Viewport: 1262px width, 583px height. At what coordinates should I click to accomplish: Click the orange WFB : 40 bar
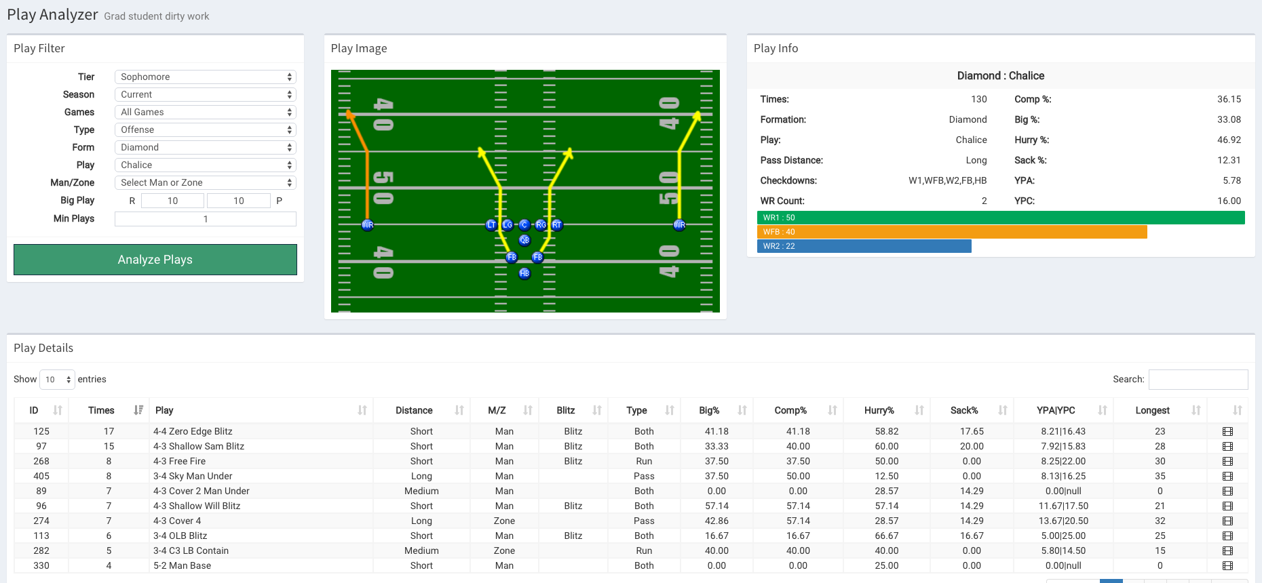951,232
